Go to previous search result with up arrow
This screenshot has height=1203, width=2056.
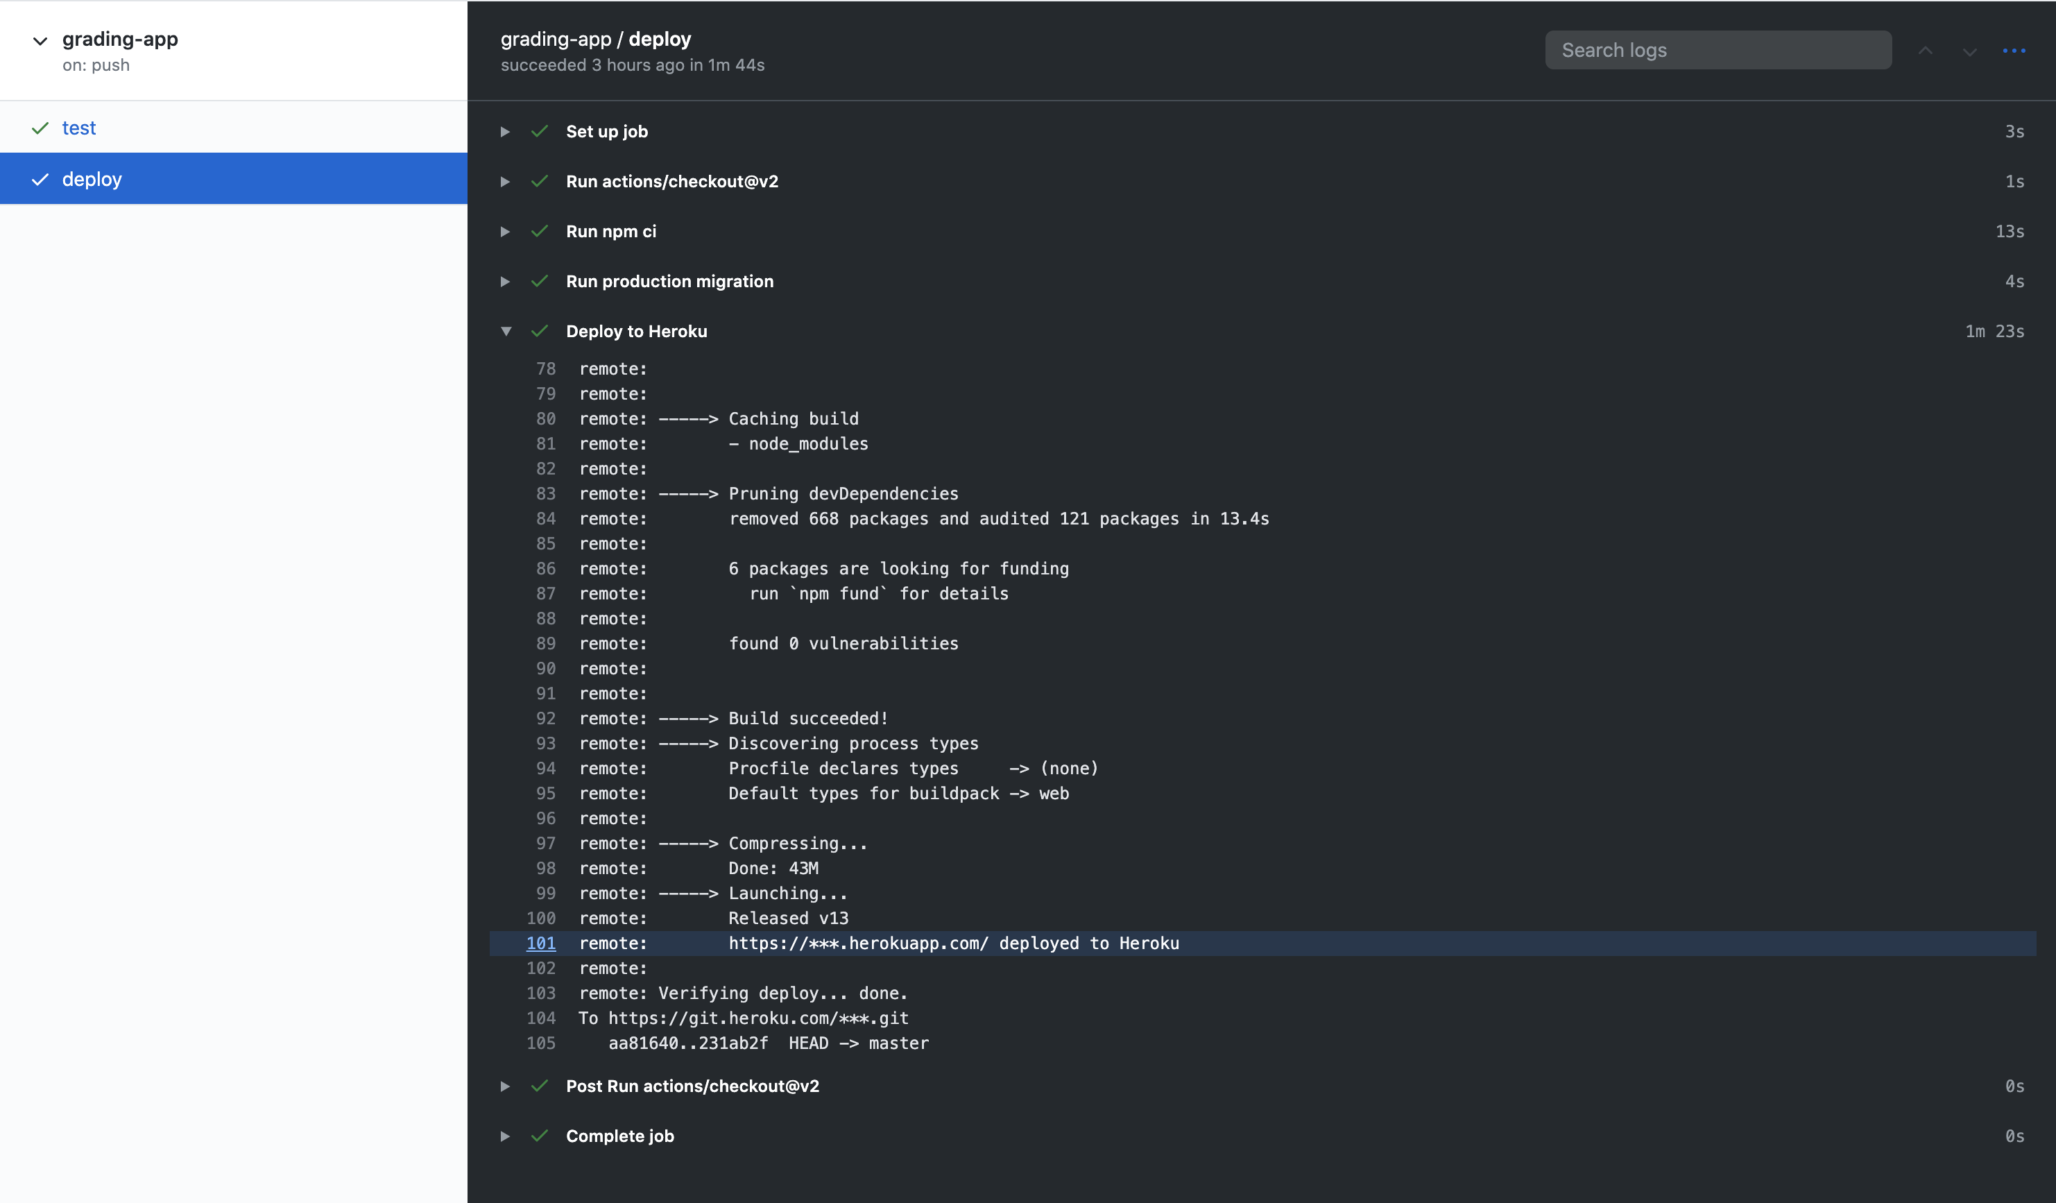coord(1925,51)
